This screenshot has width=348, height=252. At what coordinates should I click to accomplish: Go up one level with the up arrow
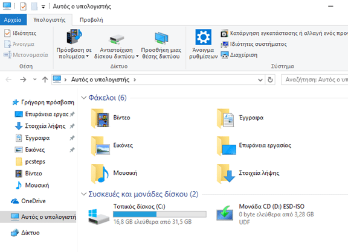tap(45, 80)
